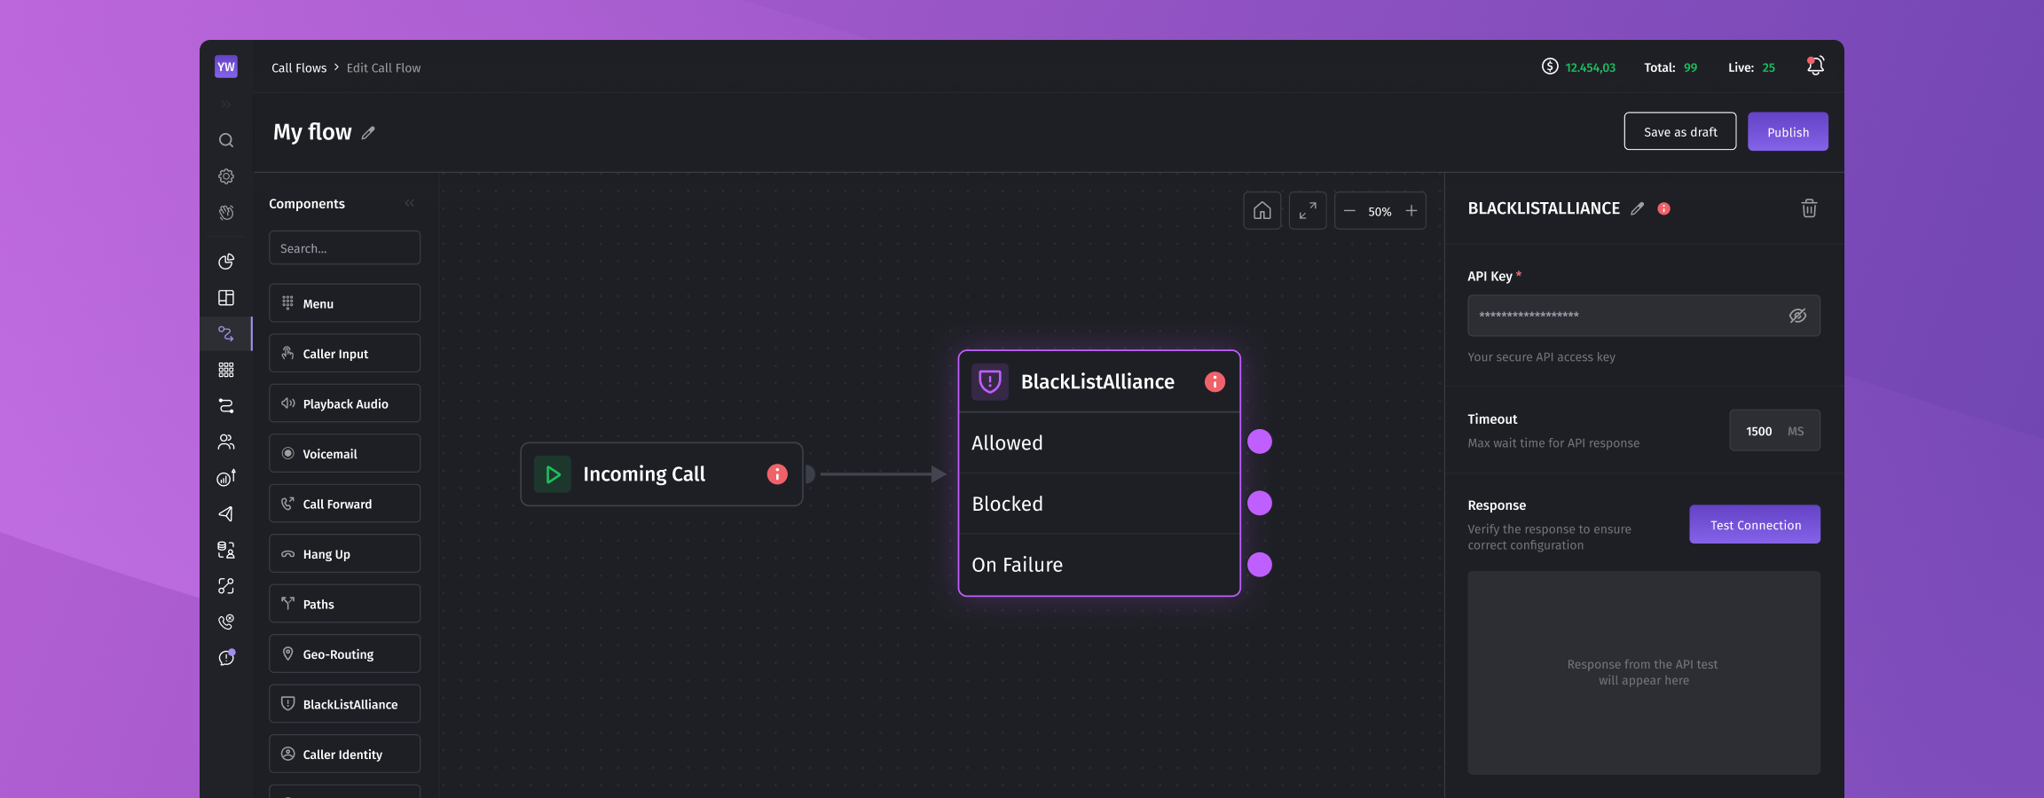Viewport: 2044px width, 798px height.
Task: Click the green play icon on Incoming Call
Action: click(x=553, y=474)
